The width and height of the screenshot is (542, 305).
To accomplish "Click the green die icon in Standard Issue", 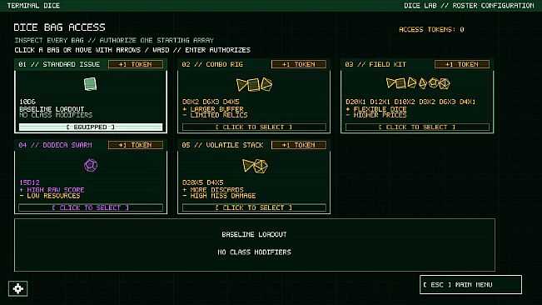I will 90,84.
